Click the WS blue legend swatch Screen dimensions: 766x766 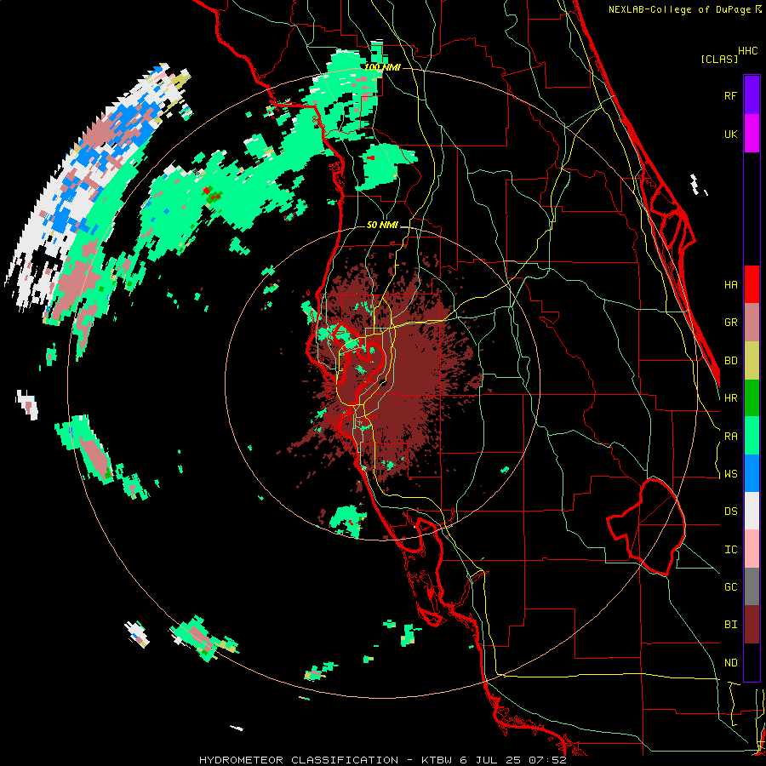pos(752,473)
